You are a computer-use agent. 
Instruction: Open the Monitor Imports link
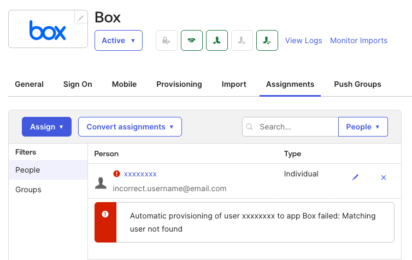click(358, 40)
